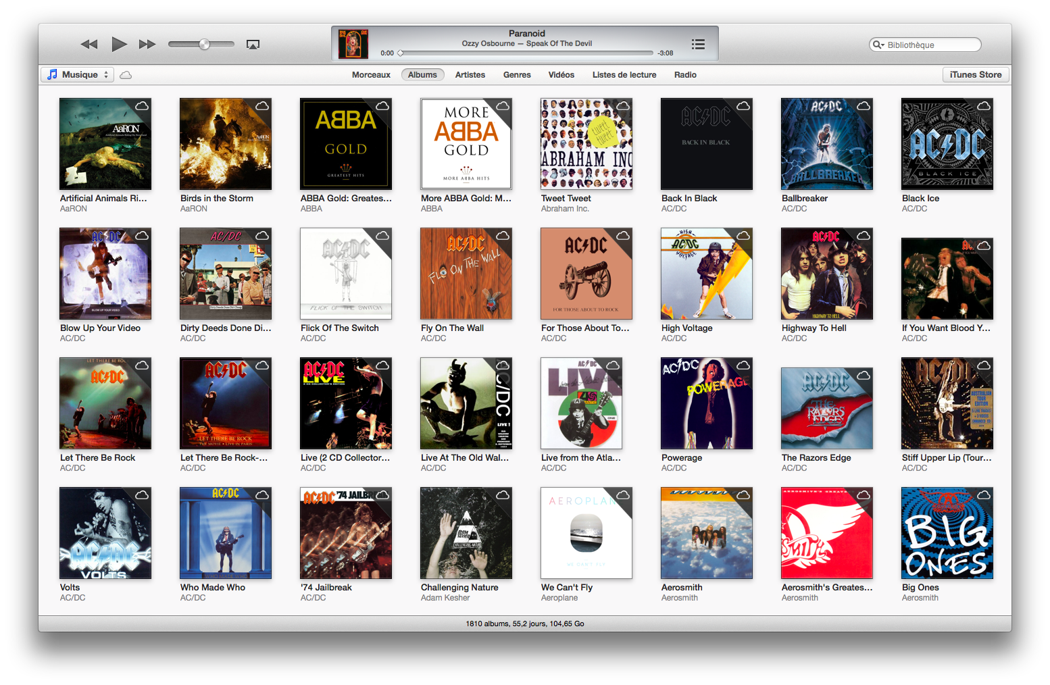Click the magnifier icon in search field
The width and height of the screenshot is (1050, 685).
[878, 45]
